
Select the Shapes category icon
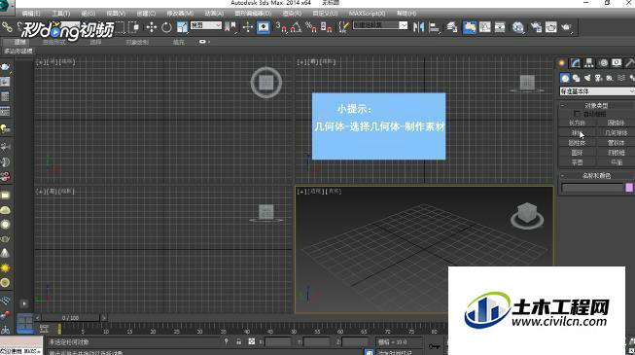tap(576, 78)
